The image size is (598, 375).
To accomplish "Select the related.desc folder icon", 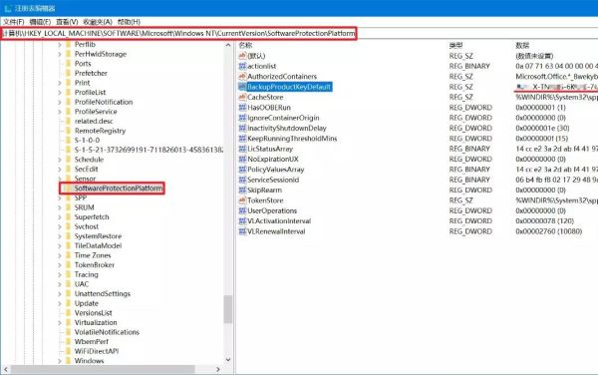I will (x=69, y=121).
